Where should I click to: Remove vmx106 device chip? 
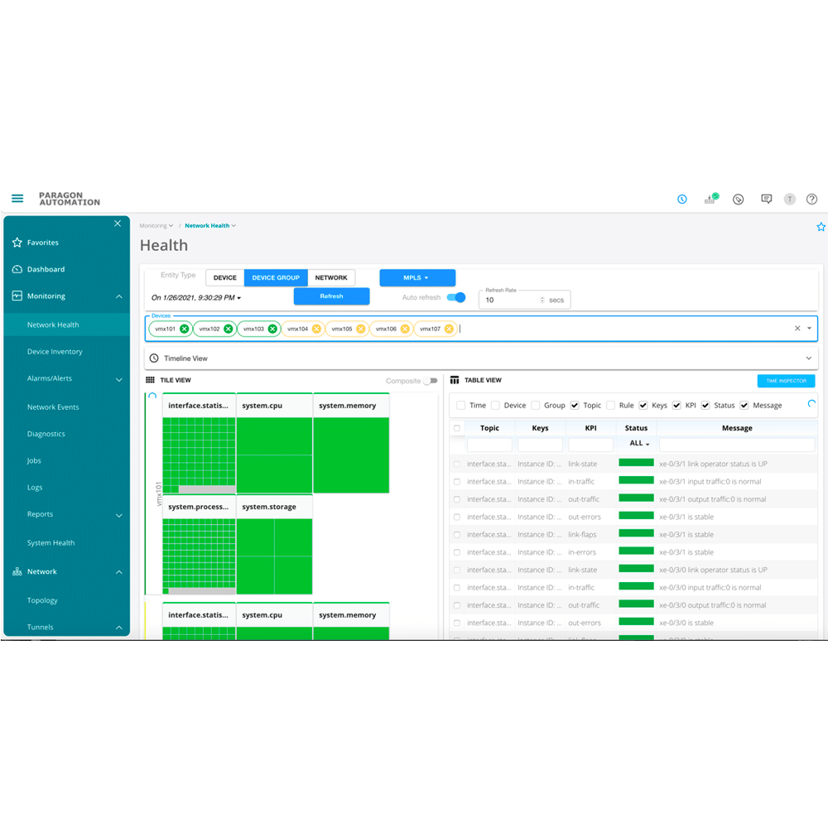click(x=405, y=329)
